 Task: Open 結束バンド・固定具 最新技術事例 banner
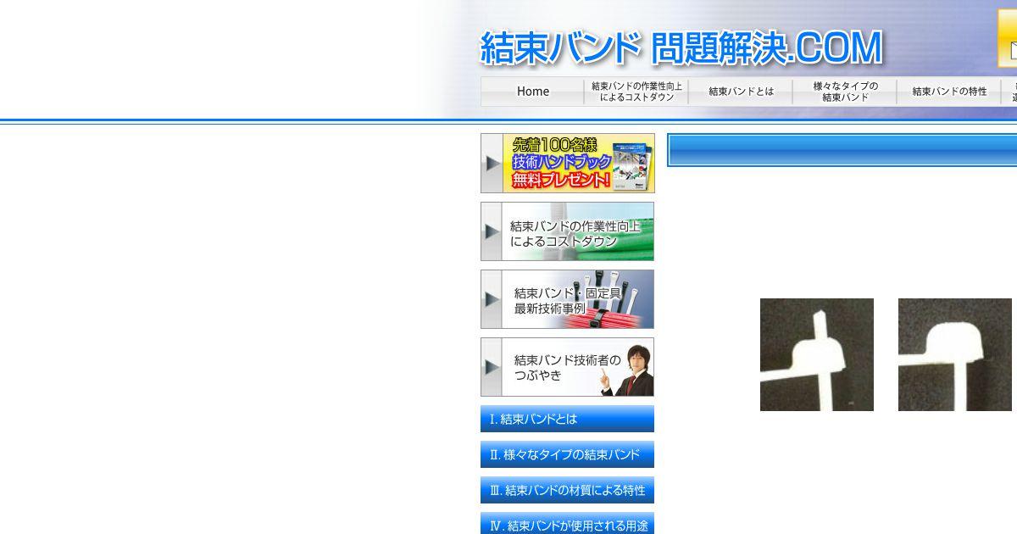568,299
